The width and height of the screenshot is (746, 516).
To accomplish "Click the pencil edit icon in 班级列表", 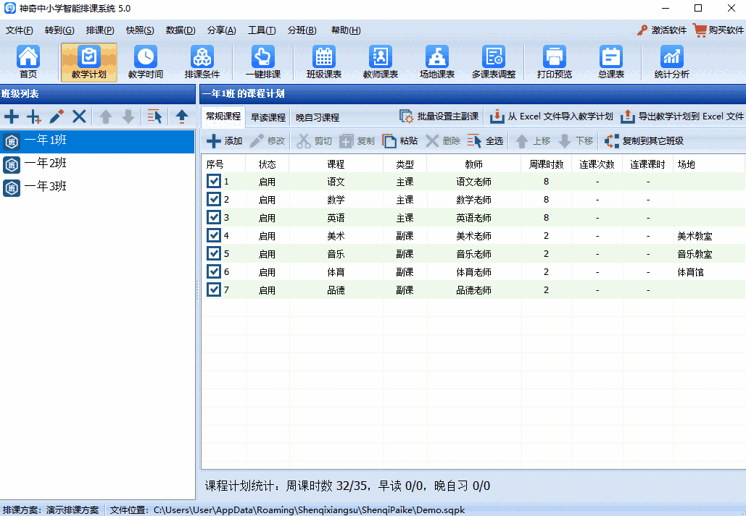I will 56,116.
